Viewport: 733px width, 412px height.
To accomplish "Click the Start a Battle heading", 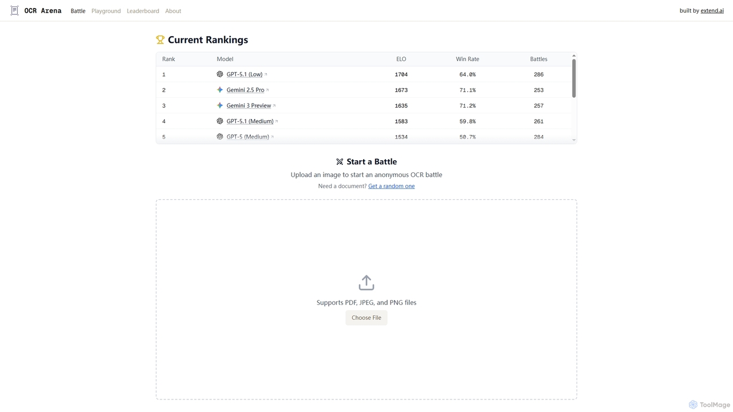I will [372, 162].
